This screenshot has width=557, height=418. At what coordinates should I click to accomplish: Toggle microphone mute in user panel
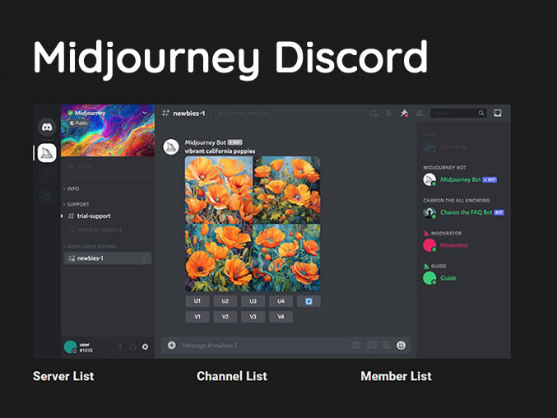tap(120, 346)
